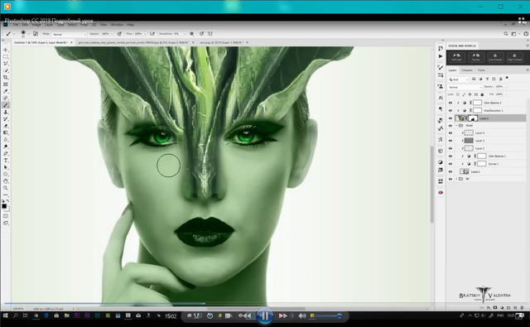
Task: Hide the Curves 1 layer
Action: 450,164
